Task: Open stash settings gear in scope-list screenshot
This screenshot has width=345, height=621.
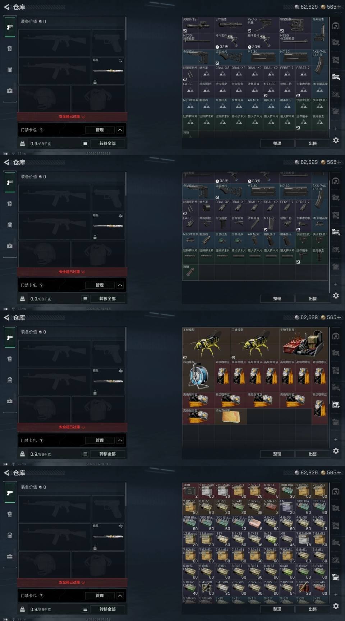Action: tap(336, 141)
